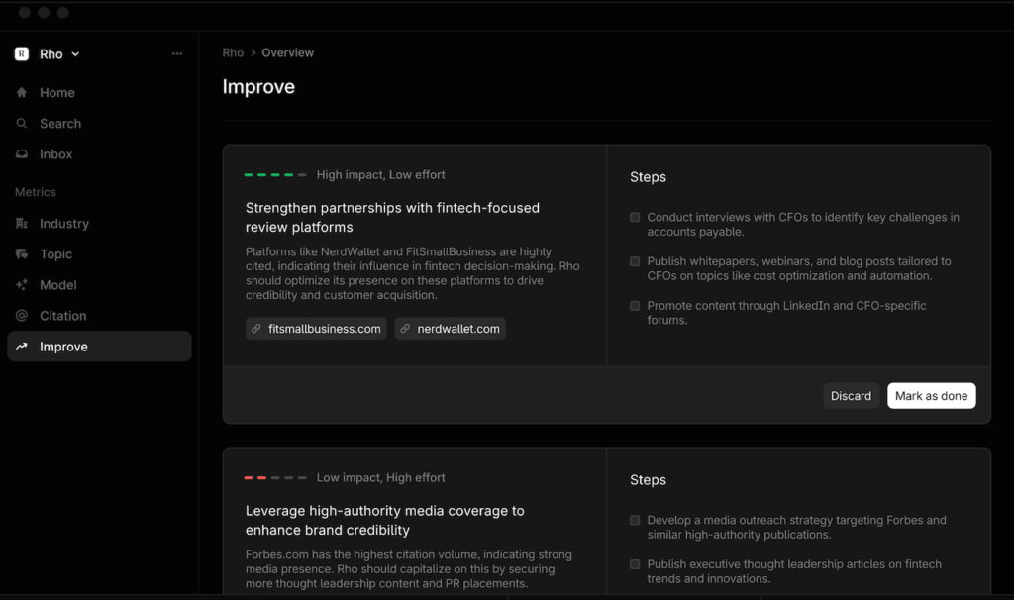Open the sidebar three-dot more menu
Image resolution: width=1014 pixels, height=600 pixels.
(x=177, y=53)
